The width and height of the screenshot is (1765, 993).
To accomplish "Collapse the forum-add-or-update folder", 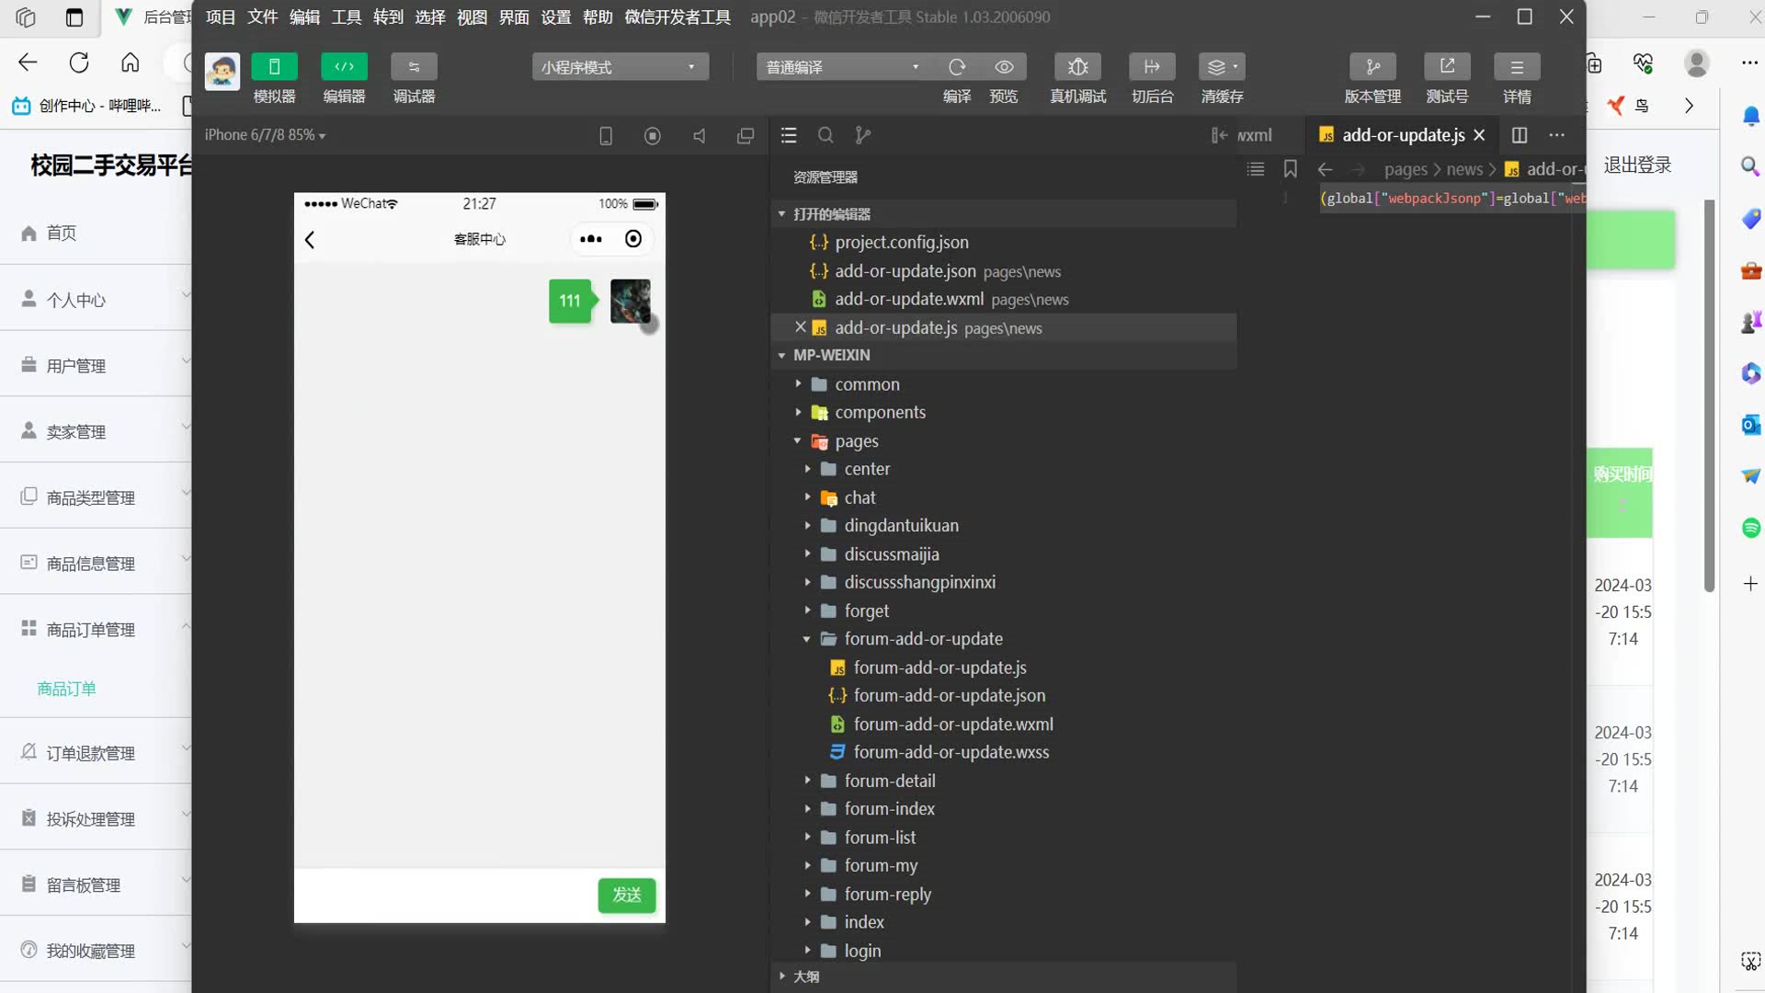I will point(1004,639).
